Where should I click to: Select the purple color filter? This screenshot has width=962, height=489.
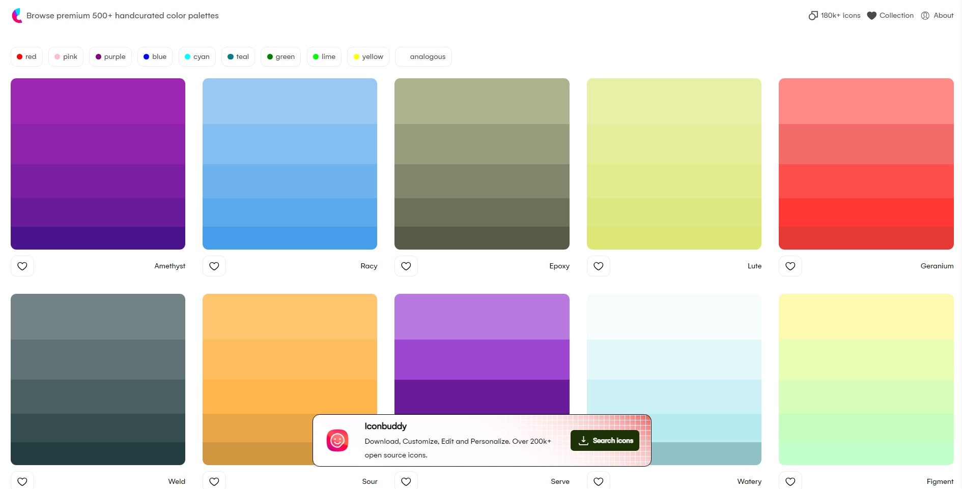[x=110, y=56]
